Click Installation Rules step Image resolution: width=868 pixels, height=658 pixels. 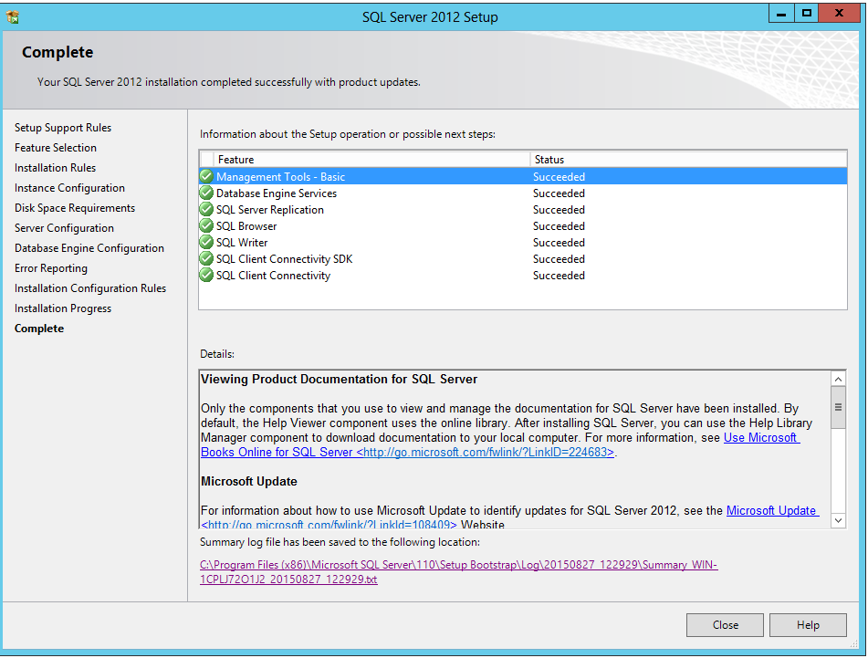55,168
